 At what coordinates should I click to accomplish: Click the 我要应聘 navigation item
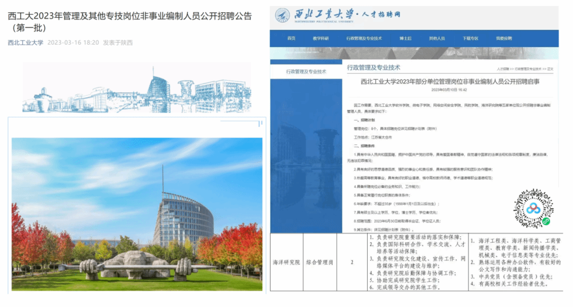(x=504, y=38)
